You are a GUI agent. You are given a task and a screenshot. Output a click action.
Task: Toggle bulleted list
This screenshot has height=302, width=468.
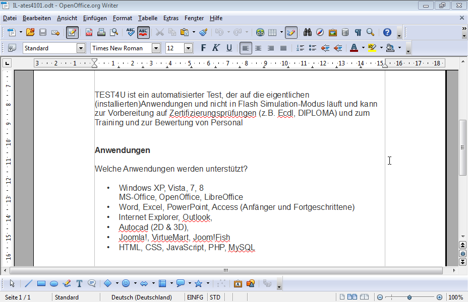[313, 48]
